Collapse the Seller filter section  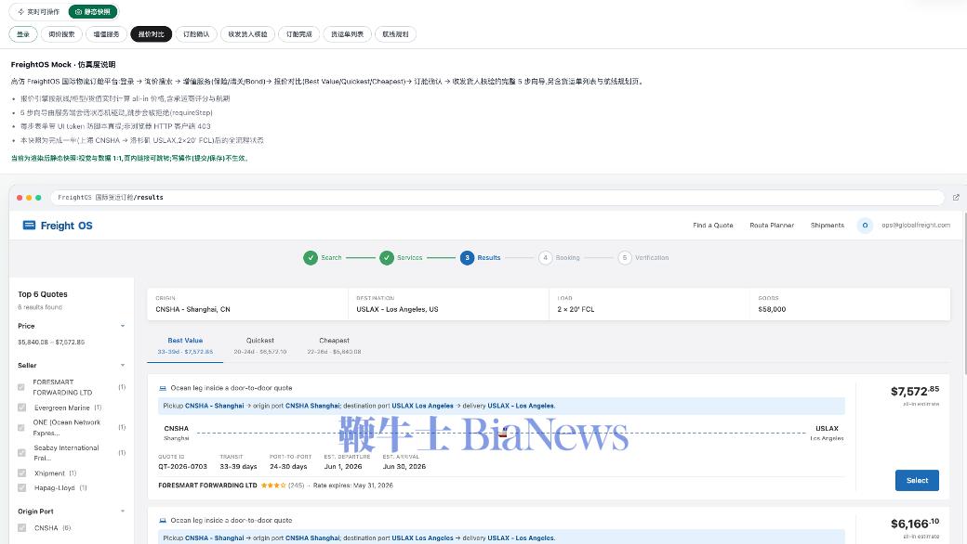[123, 366]
